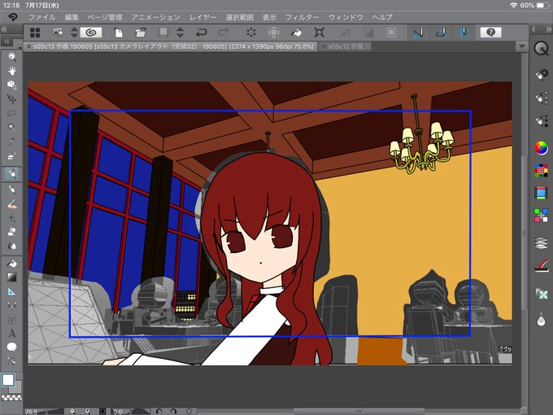This screenshot has height=415, width=553.
Task: Select the highlighted Pen tool
Action: click(12, 173)
